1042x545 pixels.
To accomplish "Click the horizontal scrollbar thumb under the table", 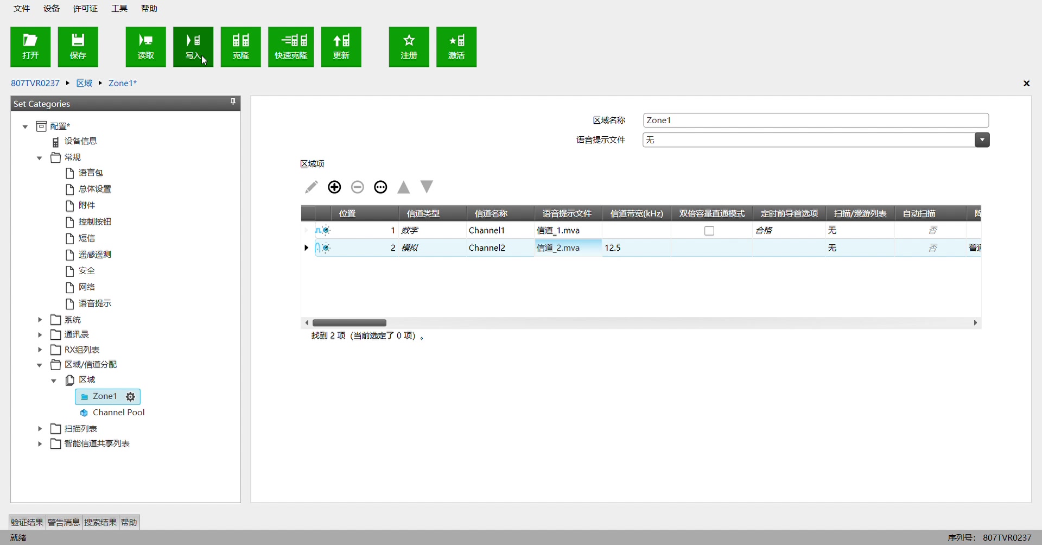I will pyautogui.click(x=350, y=323).
